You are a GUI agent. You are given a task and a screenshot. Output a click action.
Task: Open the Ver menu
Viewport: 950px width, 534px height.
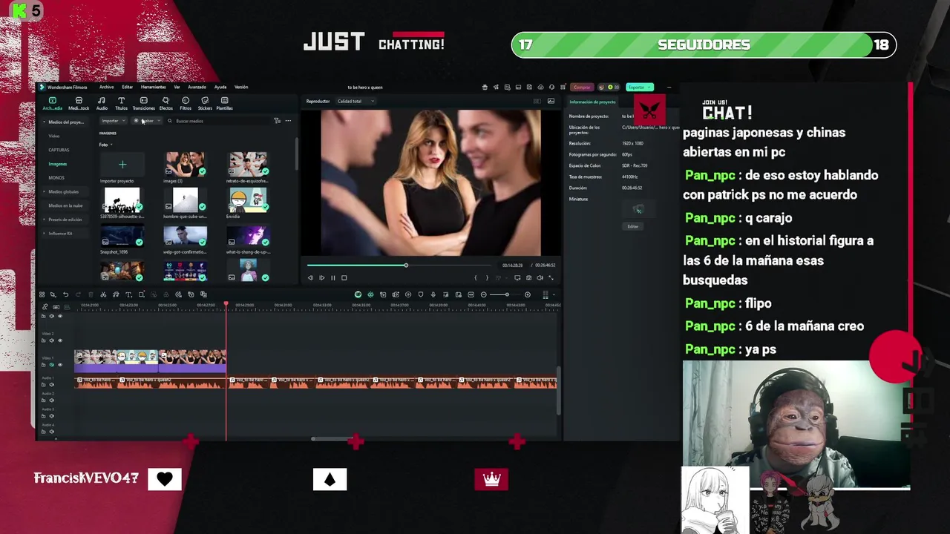177,87
